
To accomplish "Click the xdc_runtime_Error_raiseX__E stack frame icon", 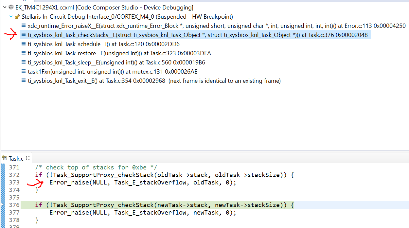I will [24, 26].
